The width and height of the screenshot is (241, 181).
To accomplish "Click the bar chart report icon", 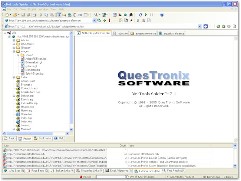I will click(x=120, y=15).
